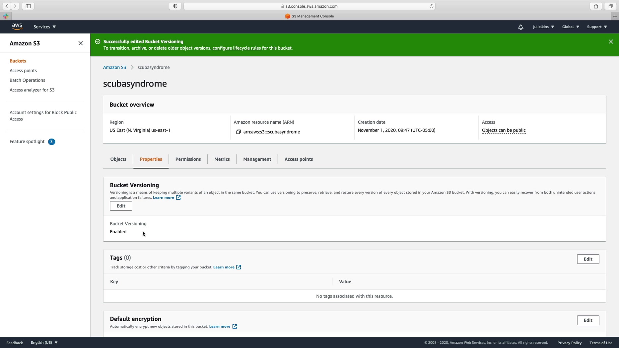Add a new browser tab

[x=615, y=16]
